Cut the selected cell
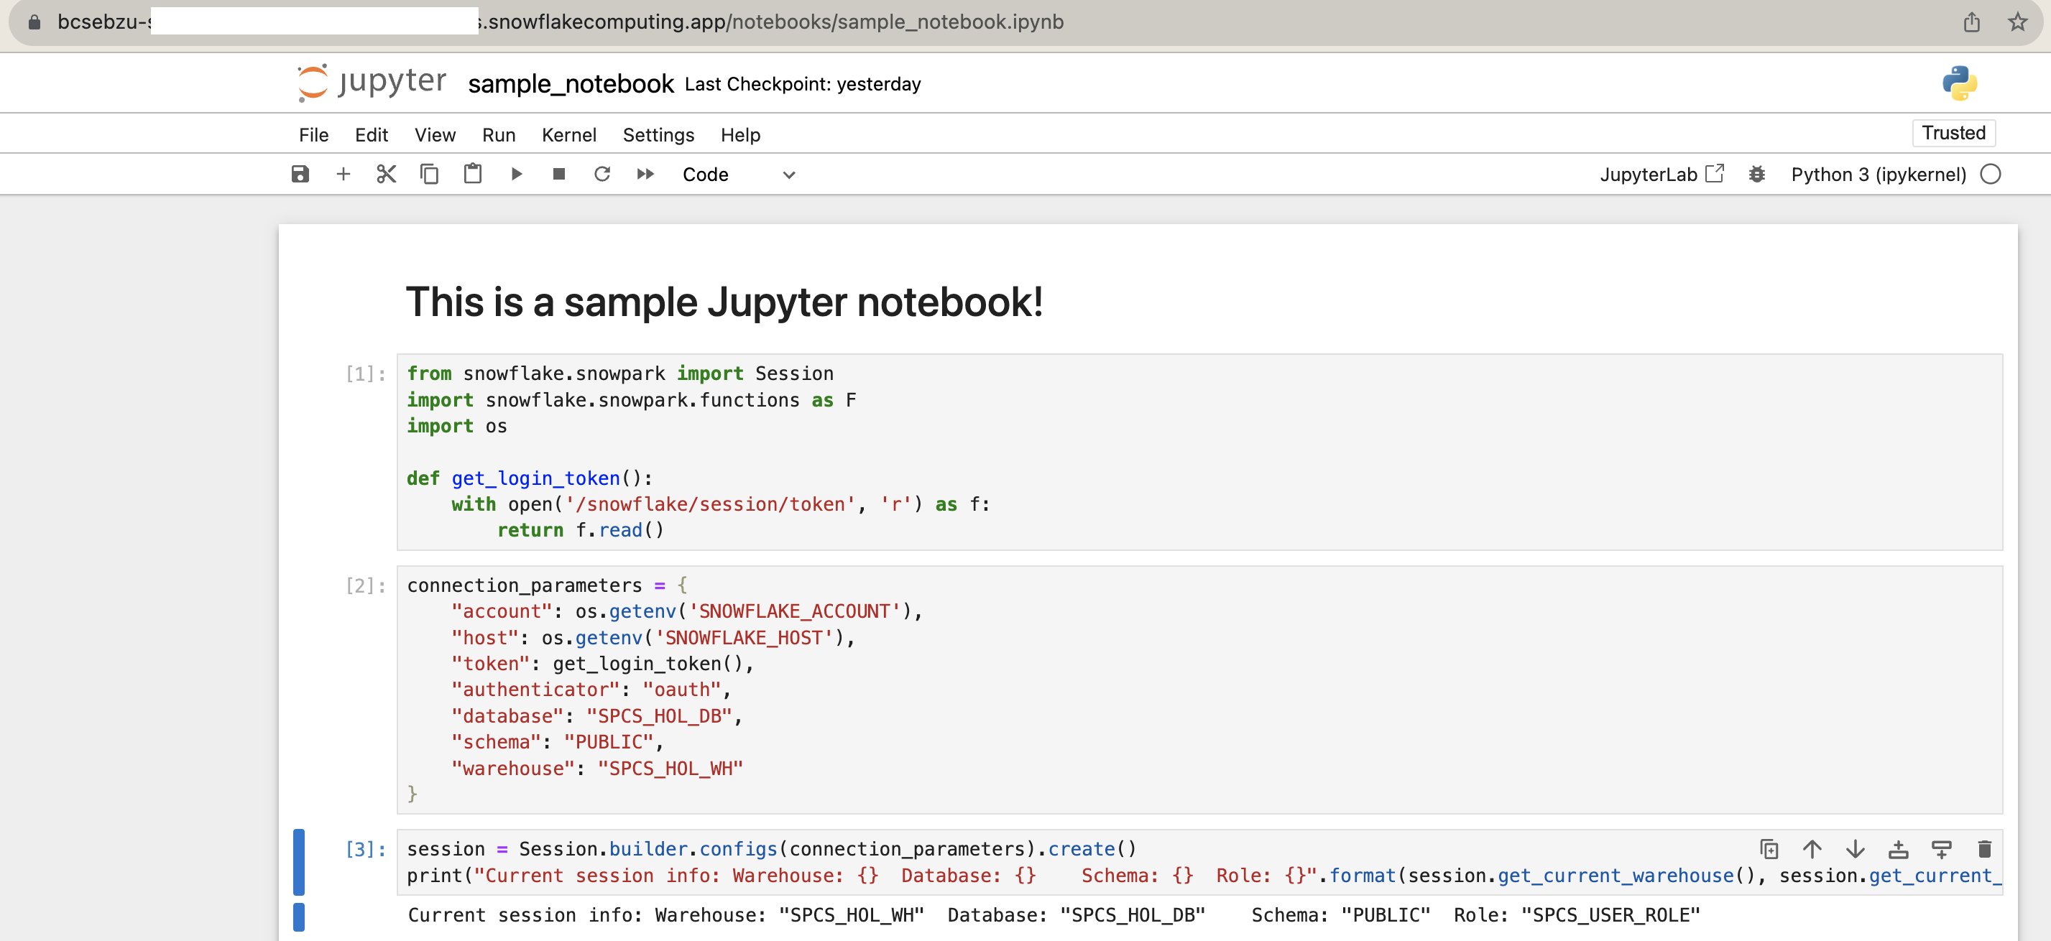Screen dimensions: 2051x941 (385, 174)
